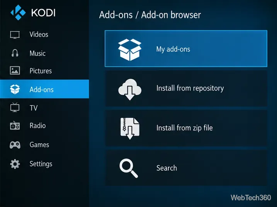Go to Pictures in the sidebar

(x=41, y=71)
